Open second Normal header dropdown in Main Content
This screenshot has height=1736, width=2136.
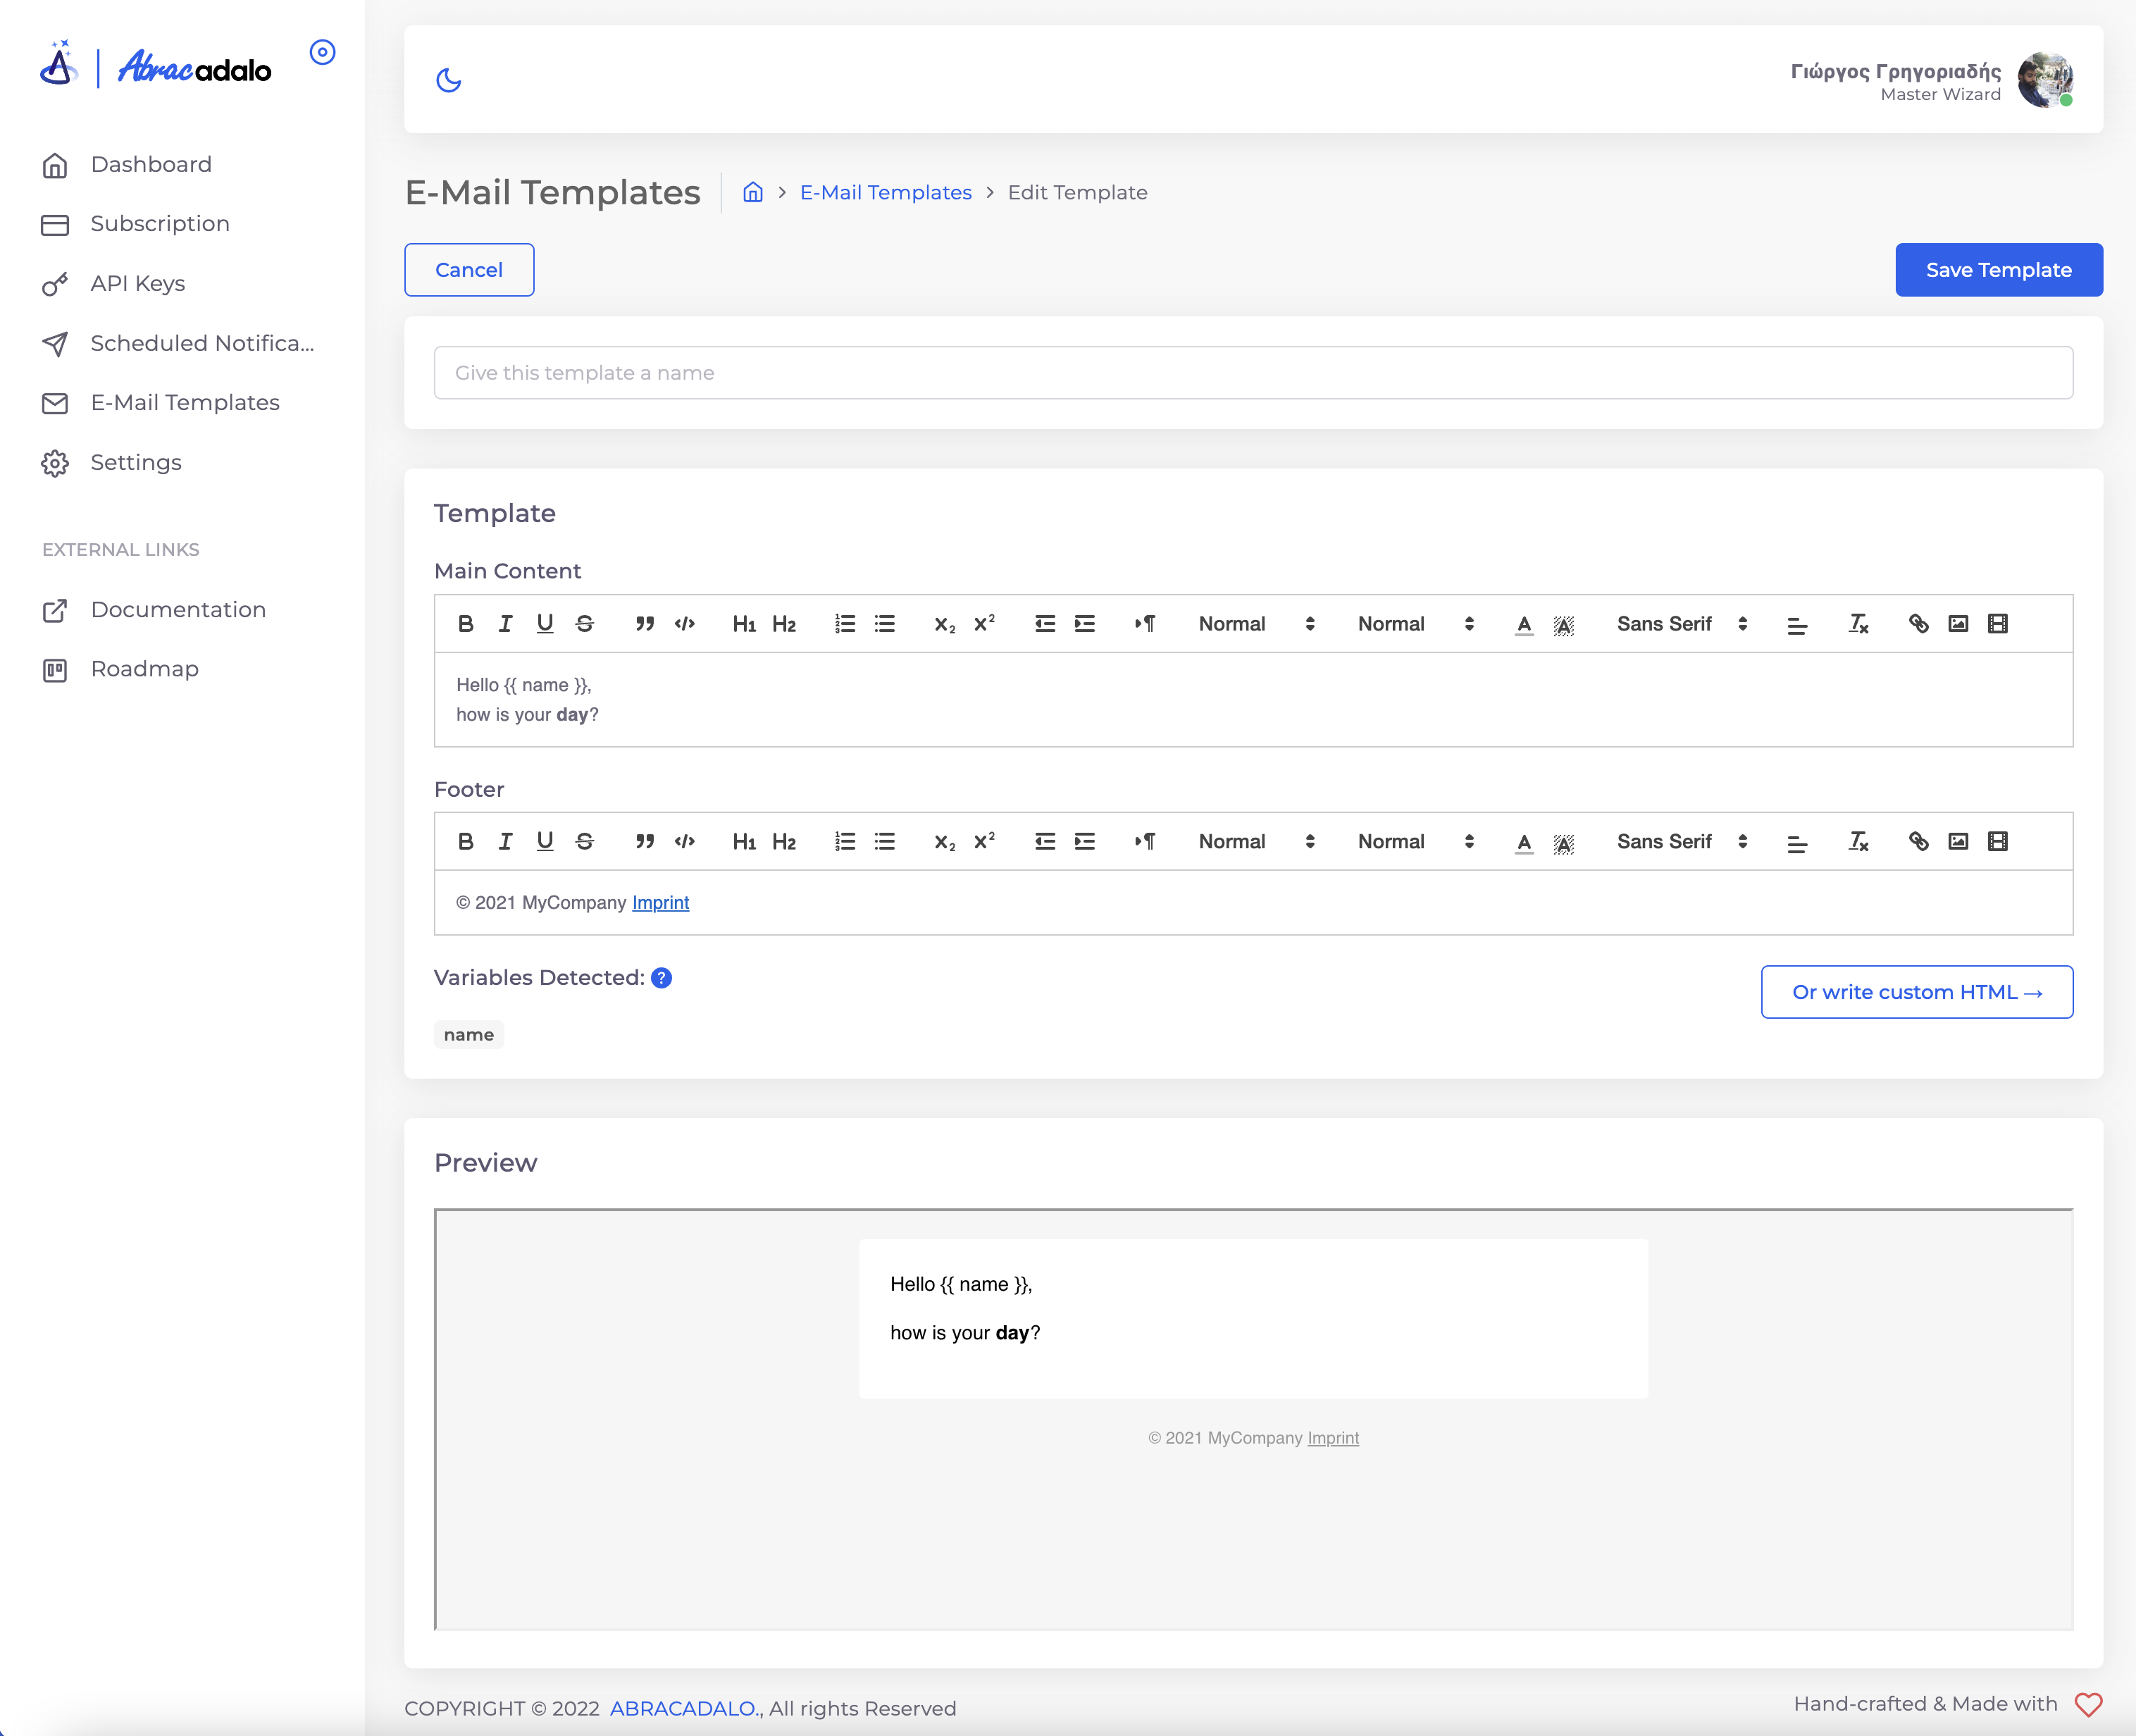tap(1415, 624)
